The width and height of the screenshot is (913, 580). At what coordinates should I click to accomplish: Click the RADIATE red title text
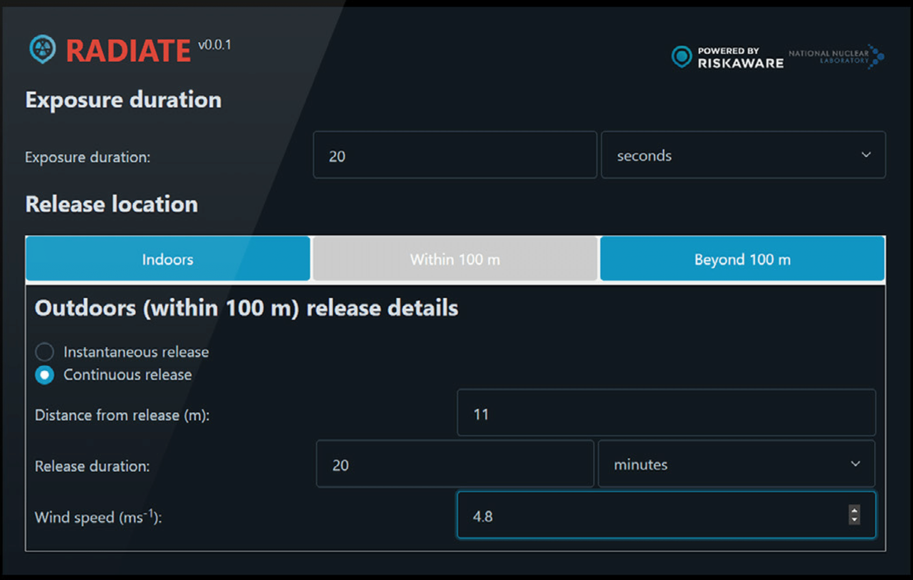[x=128, y=51]
